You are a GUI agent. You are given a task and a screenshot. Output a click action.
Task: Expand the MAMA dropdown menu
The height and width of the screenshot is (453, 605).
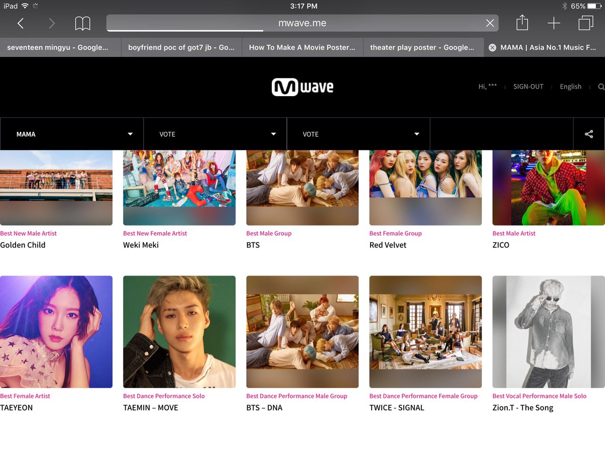pyautogui.click(x=72, y=134)
